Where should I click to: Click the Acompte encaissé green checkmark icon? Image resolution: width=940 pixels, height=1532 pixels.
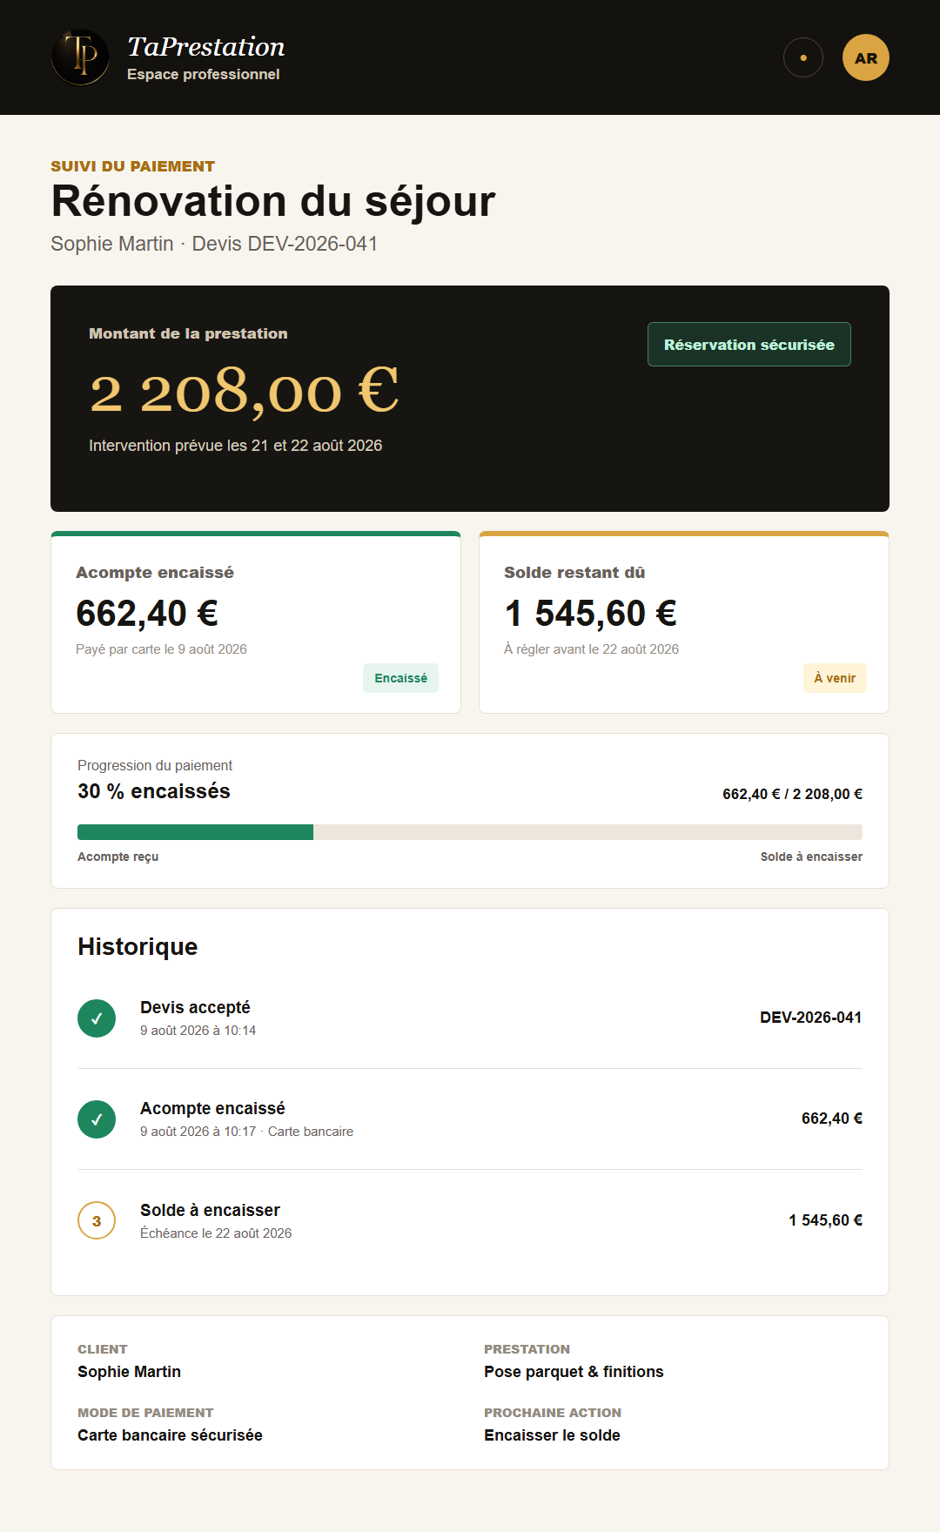97,1119
